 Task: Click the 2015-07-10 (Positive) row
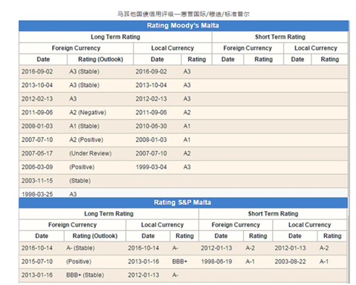coord(183,262)
